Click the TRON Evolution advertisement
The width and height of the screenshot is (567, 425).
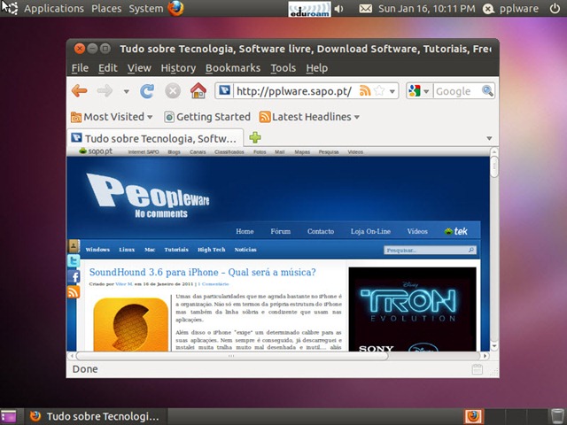(x=412, y=309)
